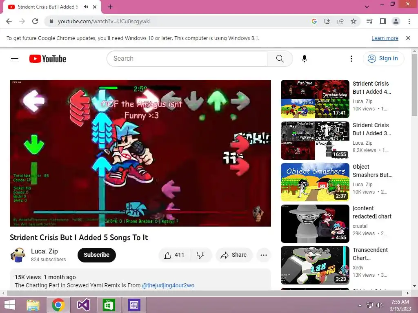418x313 pixels.
Task: Click the scroll down arrow of page scrollbar
Action: pyautogui.click(x=414, y=287)
